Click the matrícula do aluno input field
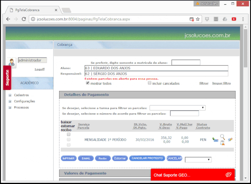 tap(186, 62)
